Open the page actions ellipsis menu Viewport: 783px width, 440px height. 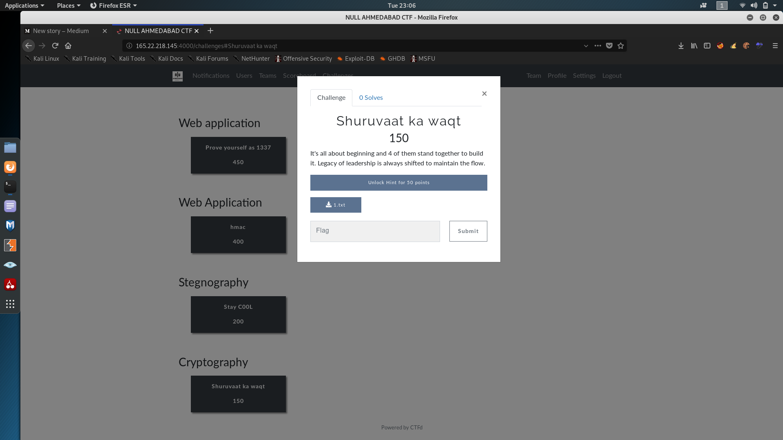[598, 46]
